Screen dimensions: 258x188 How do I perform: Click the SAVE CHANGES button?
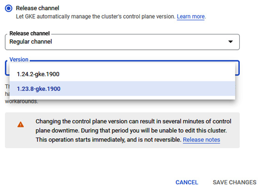(x=235, y=182)
